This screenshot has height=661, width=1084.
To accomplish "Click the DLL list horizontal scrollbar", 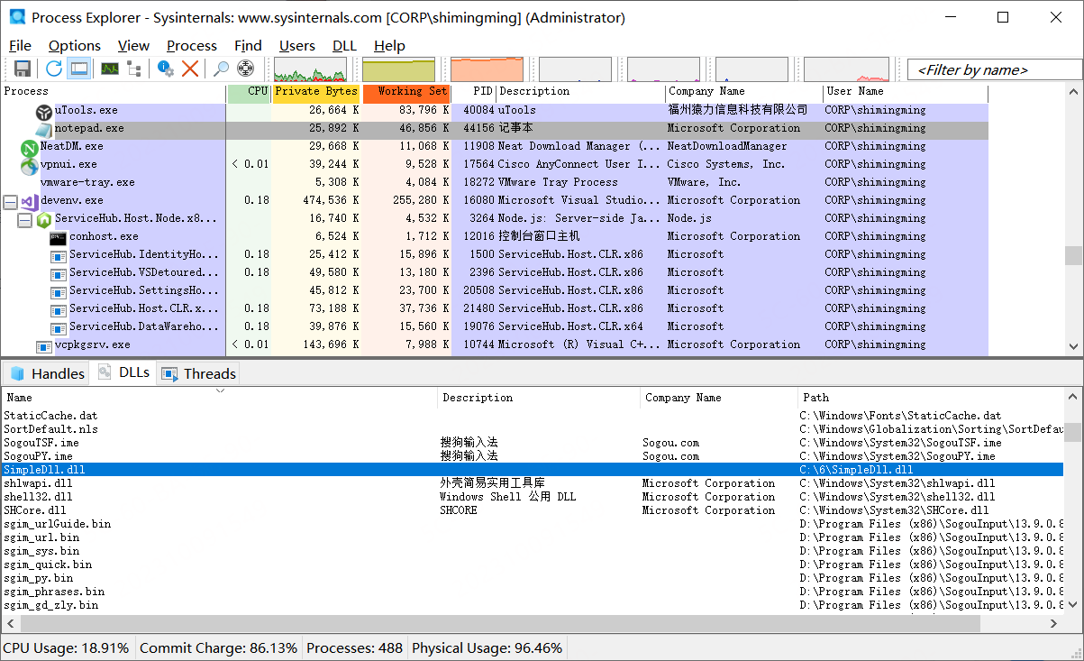I will point(499,623).
